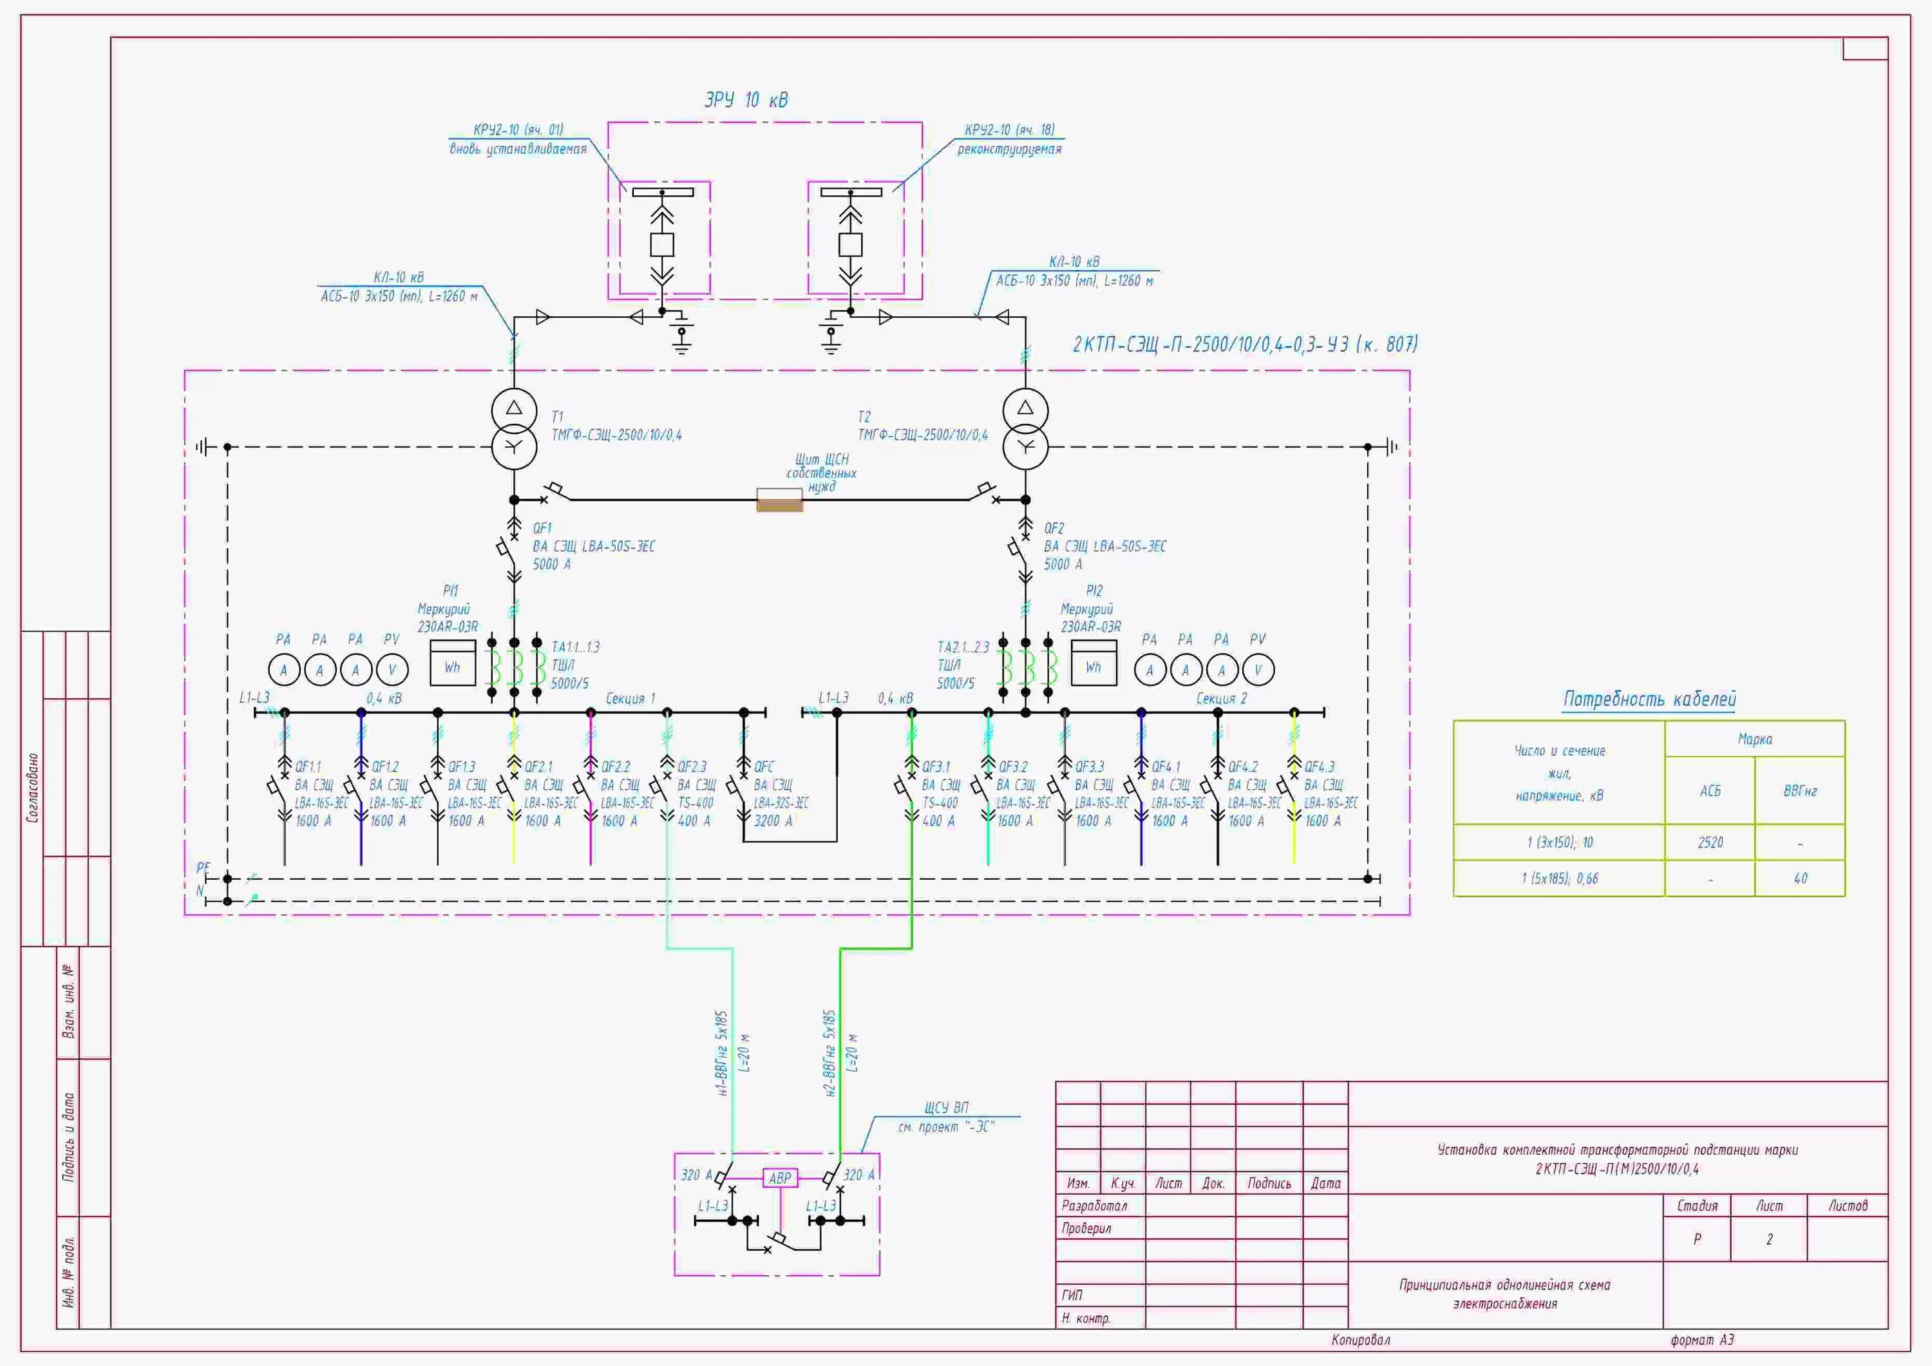Click the PV voltmeter circle in Секция 2
Viewport: 1932px width, 1366px height.
pos(1258,670)
